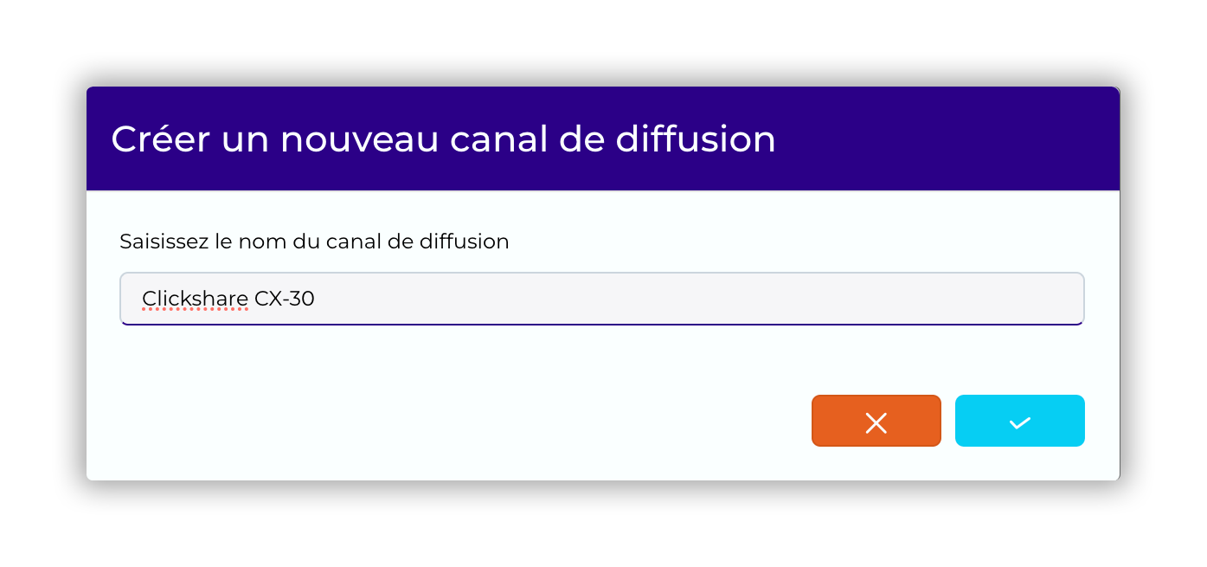Click the "Saisissez le nom du canal" label
Image resolution: width=1207 pixels, height=567 pixels.
[314, 242]
